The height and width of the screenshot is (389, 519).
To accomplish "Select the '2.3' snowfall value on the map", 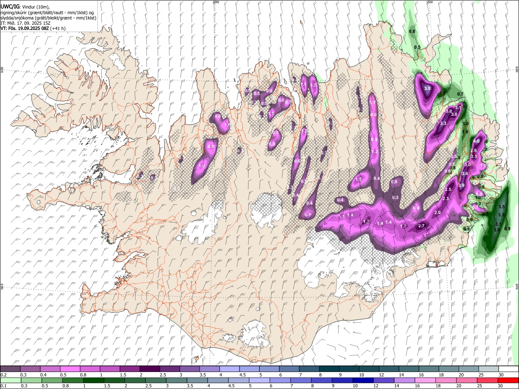I will click(446, 199).
